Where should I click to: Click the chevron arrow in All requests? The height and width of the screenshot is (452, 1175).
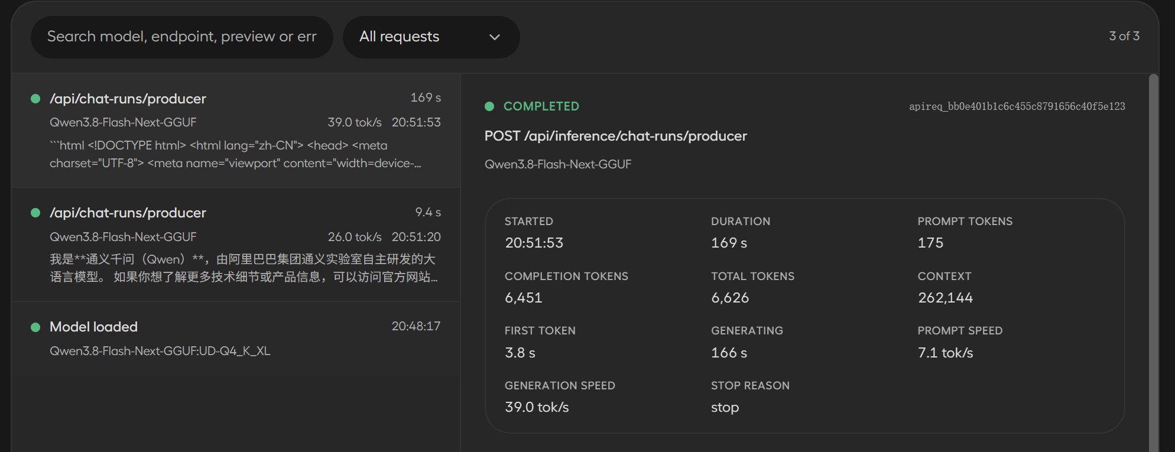click(x=495, y=37)
